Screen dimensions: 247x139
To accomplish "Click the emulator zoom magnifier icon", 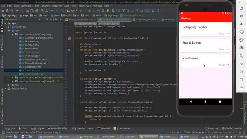I will point(241,56).
